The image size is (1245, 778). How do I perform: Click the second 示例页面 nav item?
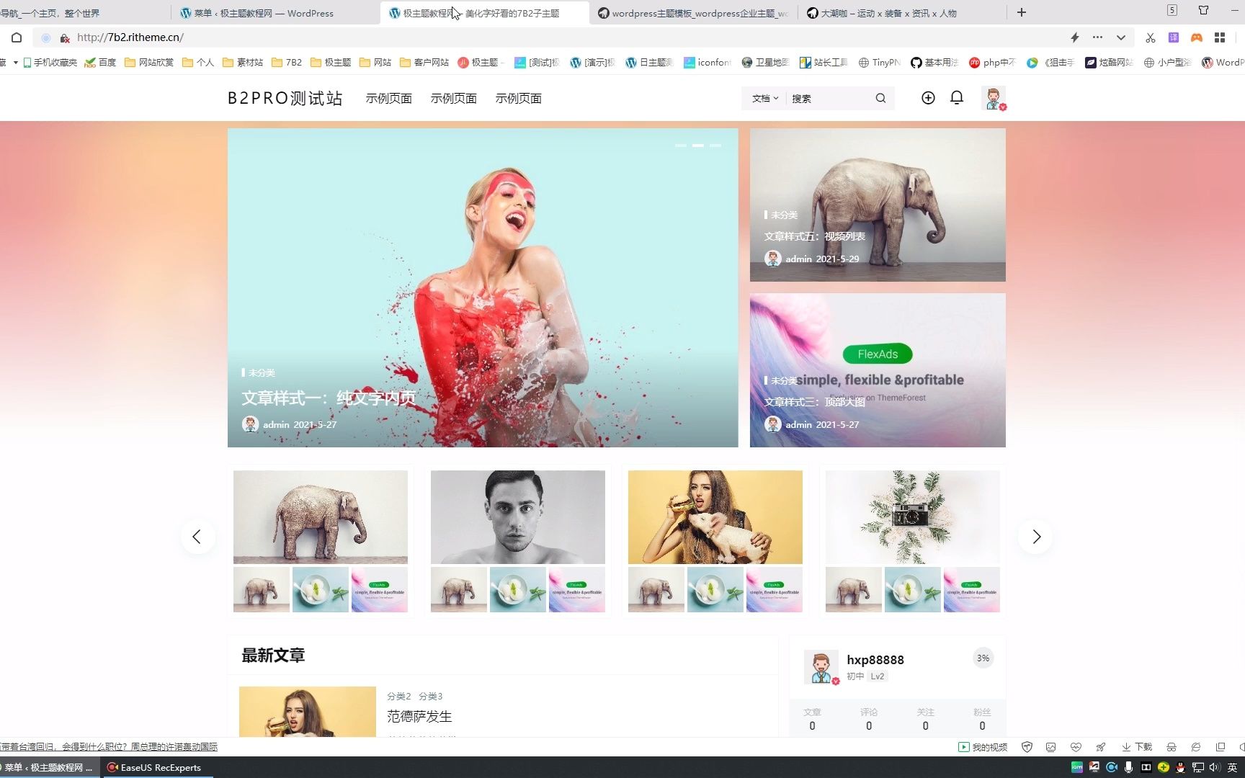pos(454,99)
